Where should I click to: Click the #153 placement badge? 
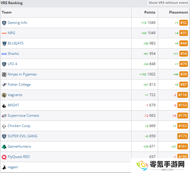point(183,105)
